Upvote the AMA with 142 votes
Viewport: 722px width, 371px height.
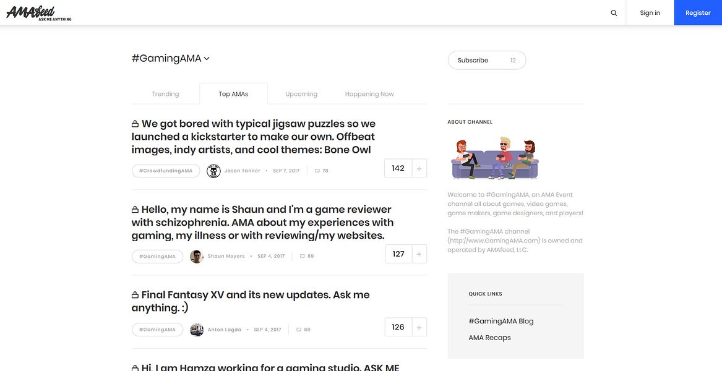pyautogui.click(x=419, y=168)
